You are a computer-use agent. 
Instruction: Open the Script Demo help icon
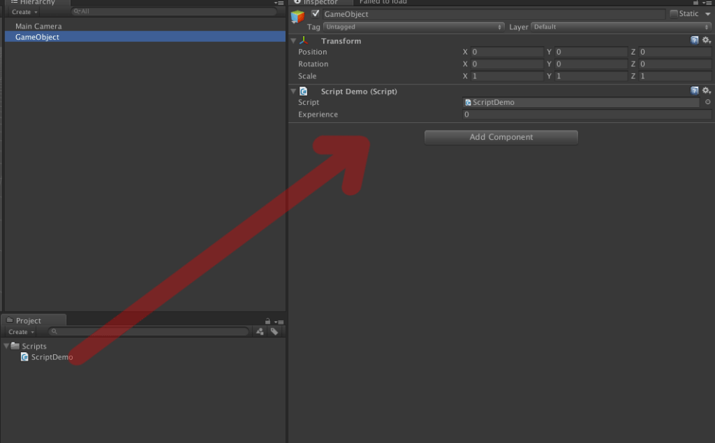694,90
